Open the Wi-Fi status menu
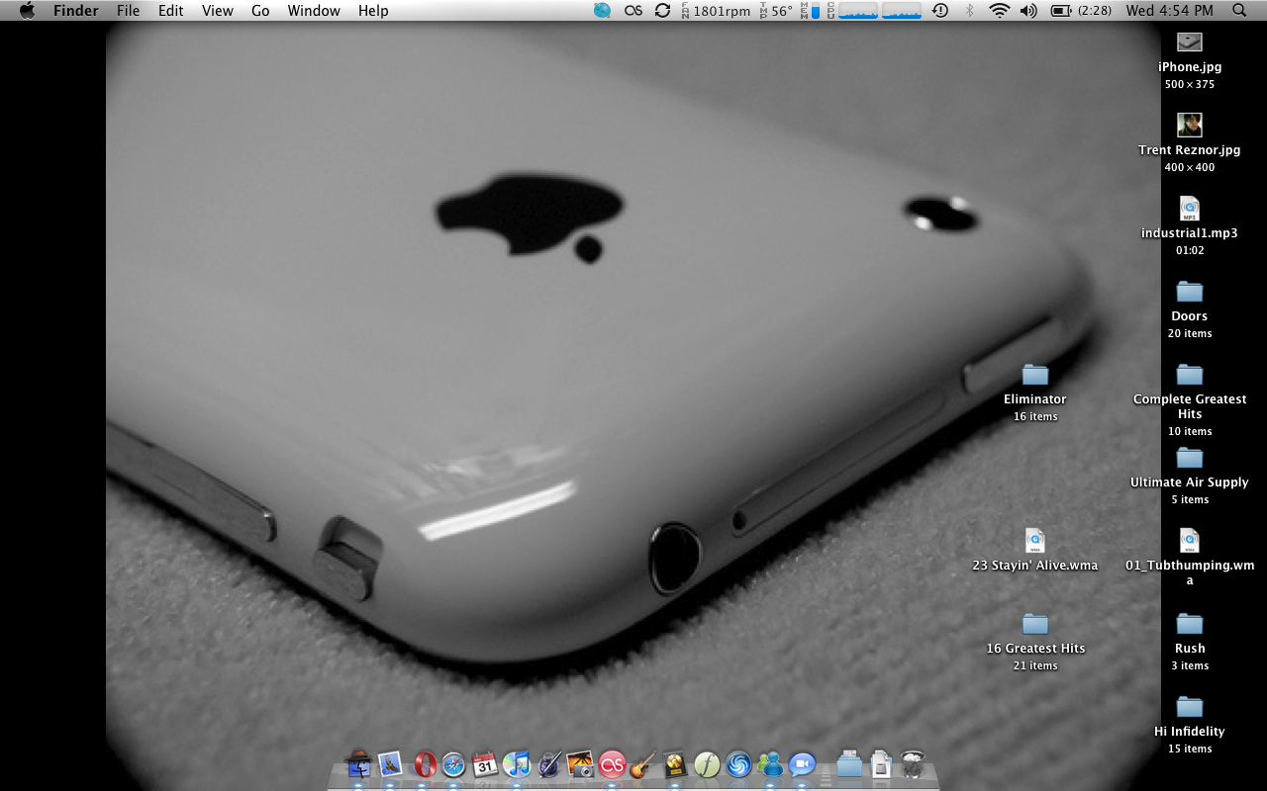Viewport: 1267px width, 791px height. 1000,11
